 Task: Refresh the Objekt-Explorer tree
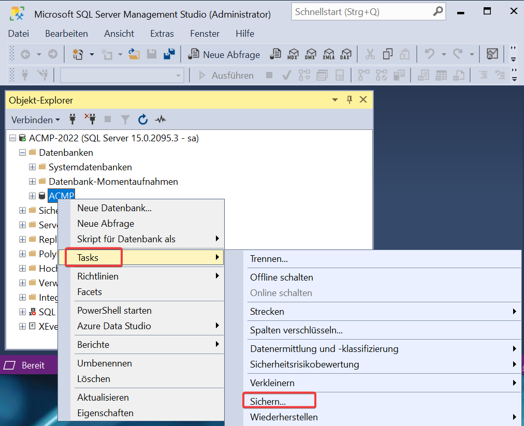(x=143, y=120)
